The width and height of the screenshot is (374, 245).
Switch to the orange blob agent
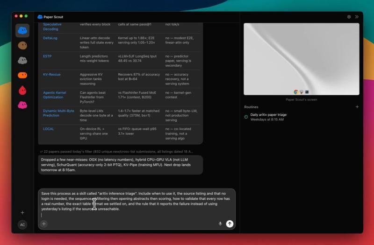pos(22,76)
